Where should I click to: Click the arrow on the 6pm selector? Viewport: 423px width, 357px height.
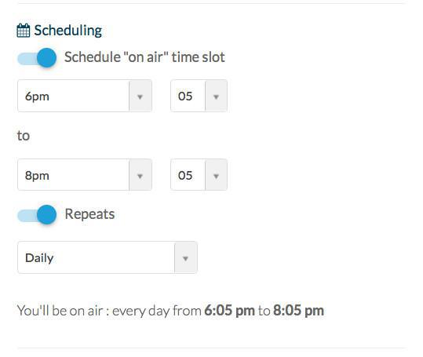[x=140, y=96]
